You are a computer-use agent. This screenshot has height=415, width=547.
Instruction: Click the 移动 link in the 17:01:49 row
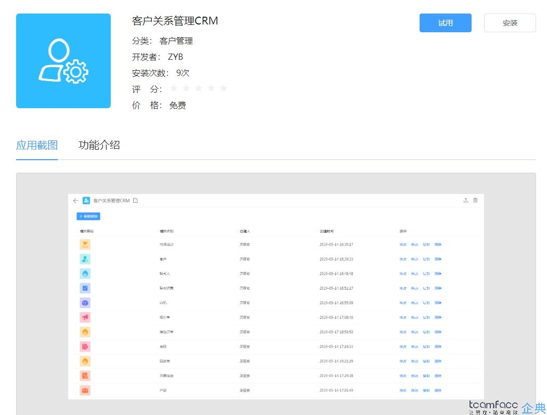[x=414, y=391]
